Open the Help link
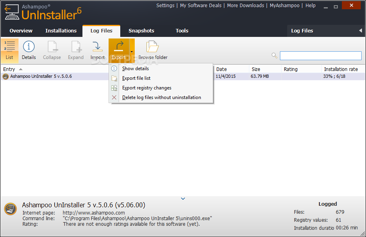This screenshot has height=237, width=366. (310, 6)
